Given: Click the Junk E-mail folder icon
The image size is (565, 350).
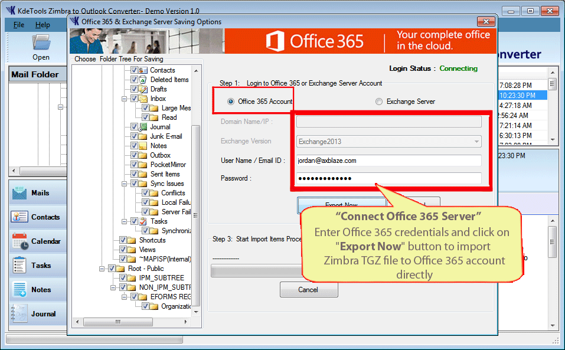Looking at the screenshot, I should pos(143,136).
